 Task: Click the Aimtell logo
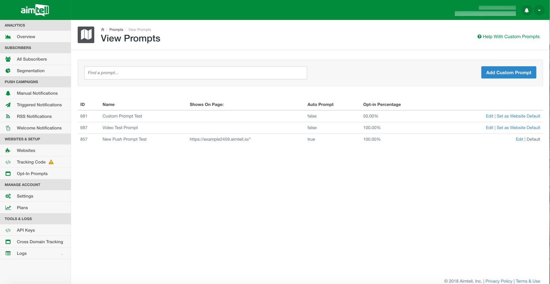tap(35, 10)
